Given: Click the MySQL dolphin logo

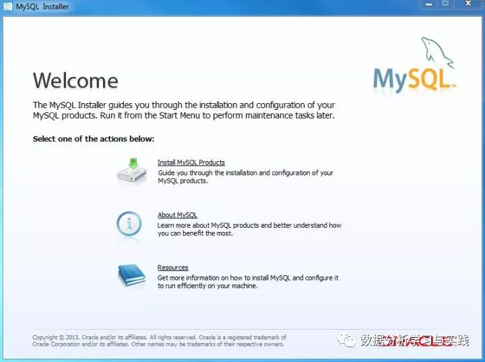Looking at the screenshot, I should 414,65.
